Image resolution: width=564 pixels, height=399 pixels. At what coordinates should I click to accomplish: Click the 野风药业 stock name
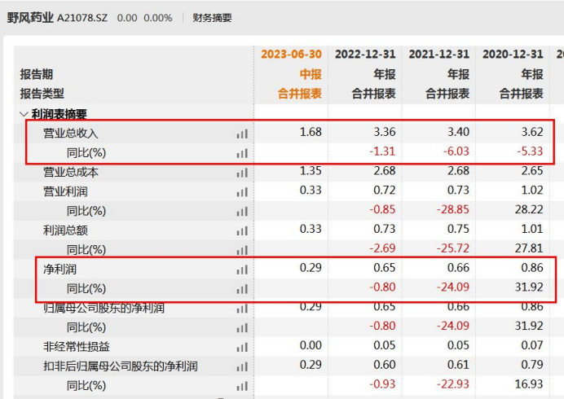pos(30,18)
